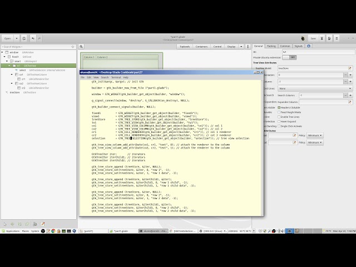356x267 pixels.
Task: Click the edit icon in Expander Column field
Action: [x=350, y=102]
